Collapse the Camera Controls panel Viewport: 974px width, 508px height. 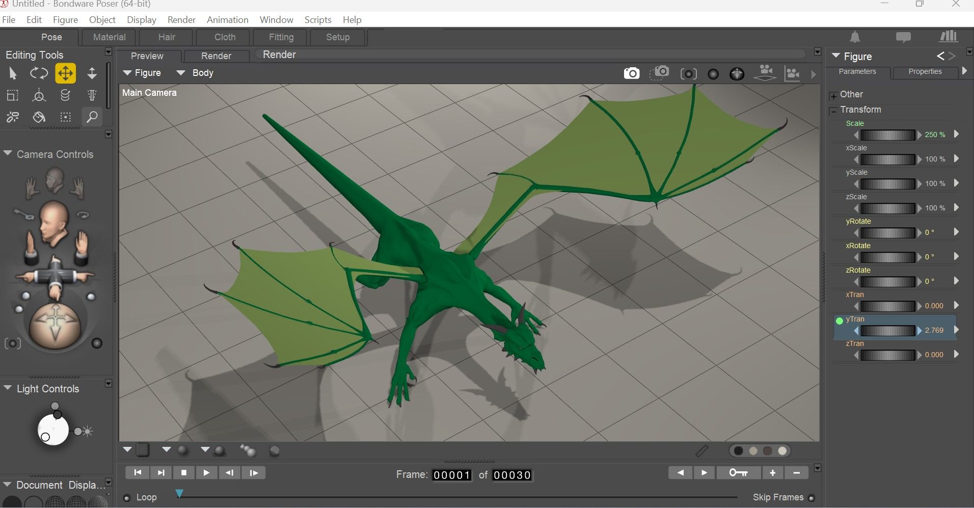(8, 153)
